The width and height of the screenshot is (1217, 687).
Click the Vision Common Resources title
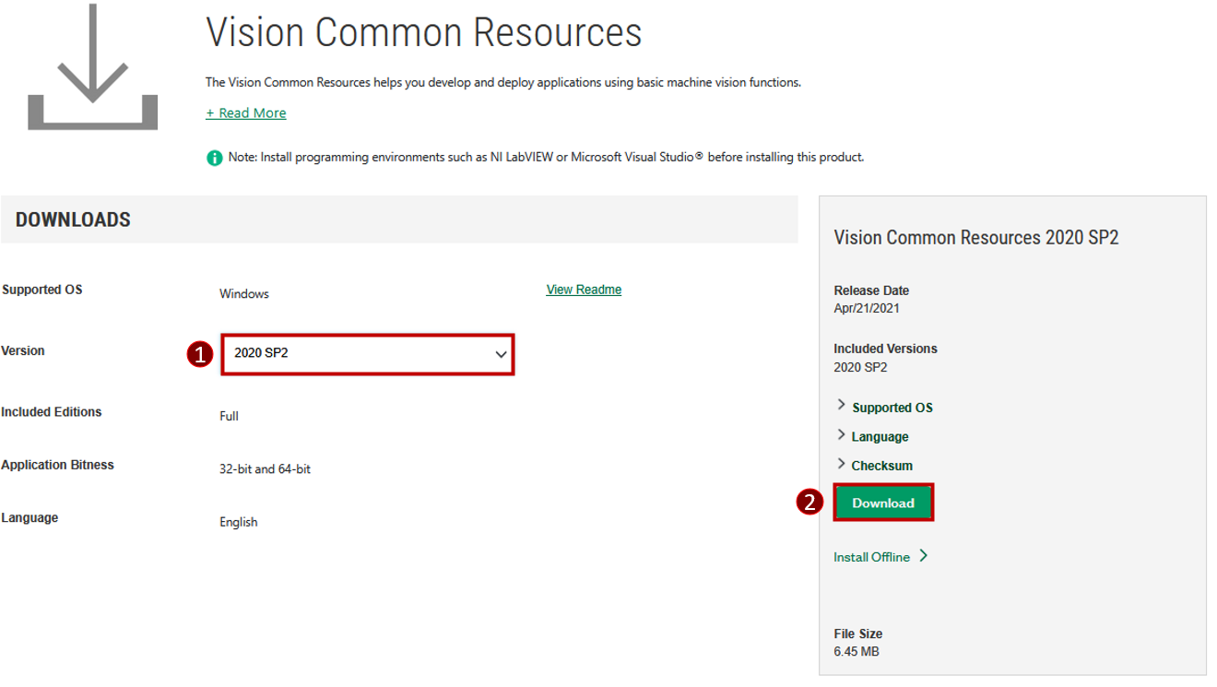click(x=423, y=32)
